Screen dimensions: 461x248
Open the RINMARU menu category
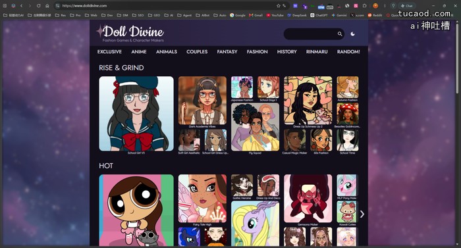317,52
